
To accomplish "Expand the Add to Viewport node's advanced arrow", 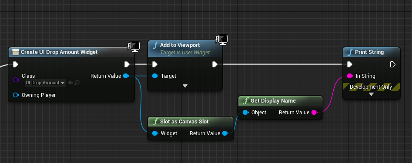I will (185, 86).
